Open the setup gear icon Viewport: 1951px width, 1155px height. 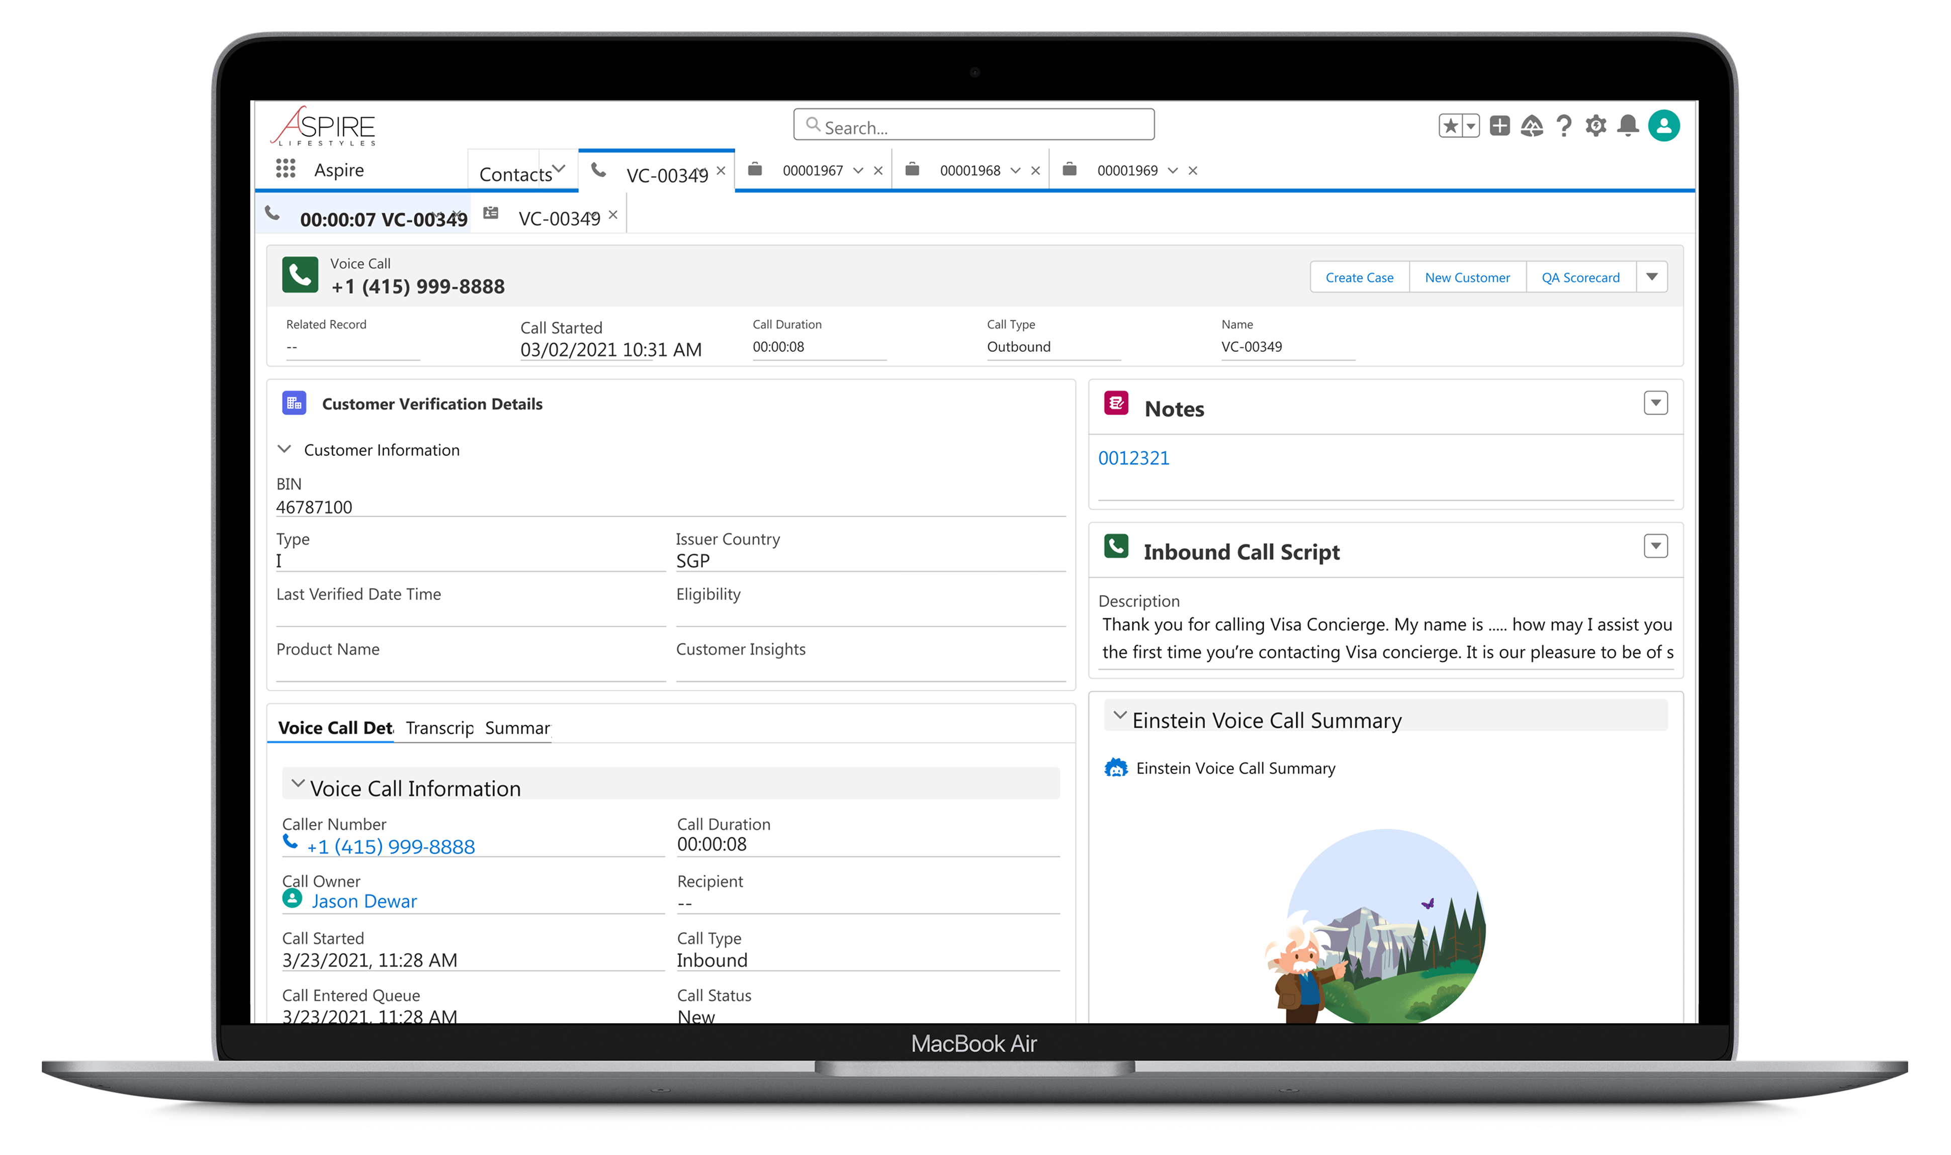point(1596,125)
